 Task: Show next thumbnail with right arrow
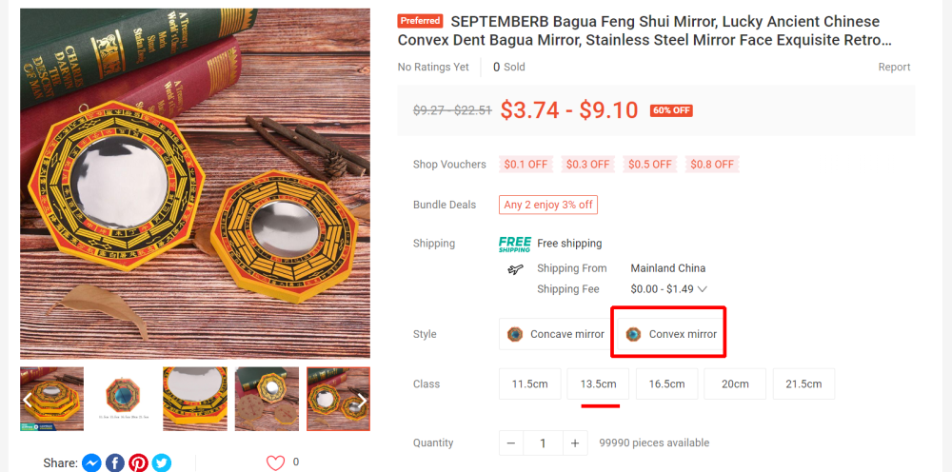click(362, 400)
